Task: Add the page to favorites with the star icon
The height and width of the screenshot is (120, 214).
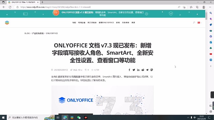Action: point(184,7)
